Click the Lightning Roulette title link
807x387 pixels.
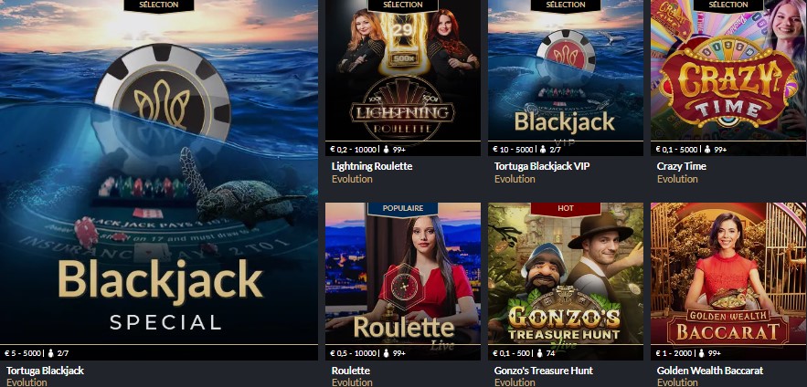[372, 166]
